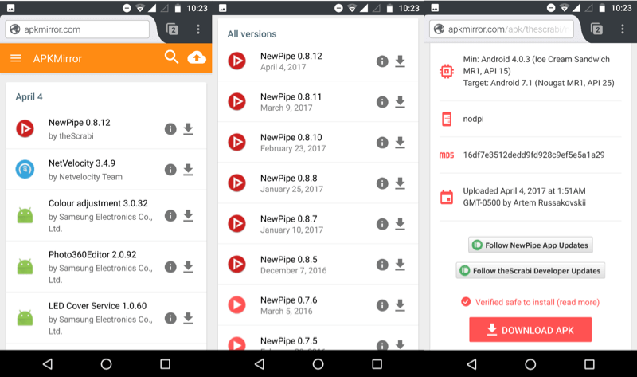This screenshot has height=377, width=637.
Task: Tap the nodpi screen density entry
Action: [x=473, y=119]
